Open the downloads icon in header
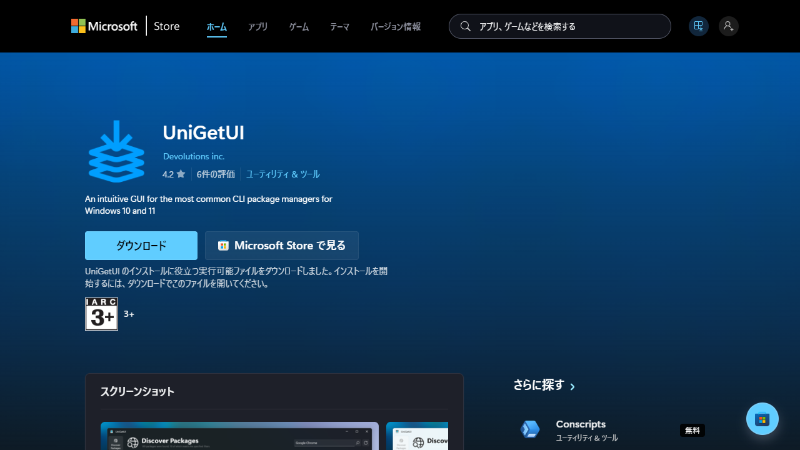Screen dimensions: 800x450 (699, 26)
